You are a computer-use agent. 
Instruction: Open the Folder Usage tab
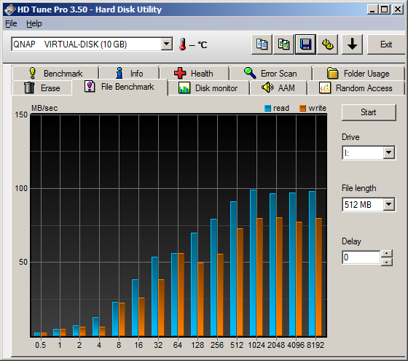[x=358, y=73]
